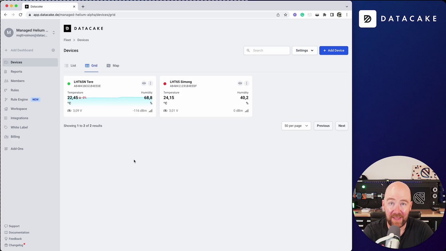Image resolution: width=446 pixels, height=251 pixels.
Task: Click the Grammarly extension icon
Action: coord(302,15)
